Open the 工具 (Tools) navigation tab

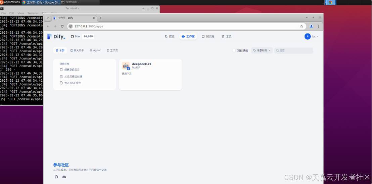(x=227, y=36)
